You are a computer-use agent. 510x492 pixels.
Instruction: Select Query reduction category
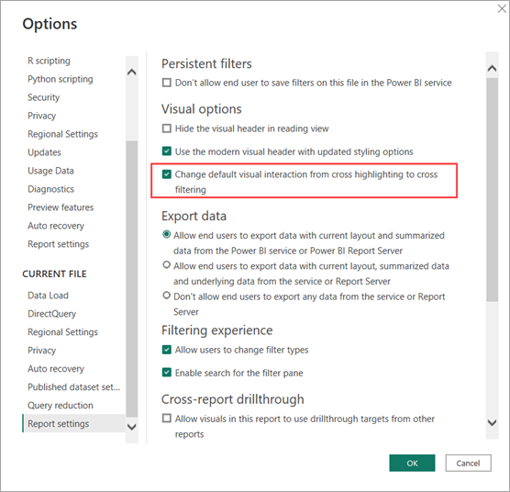click(x=61, y=406)
